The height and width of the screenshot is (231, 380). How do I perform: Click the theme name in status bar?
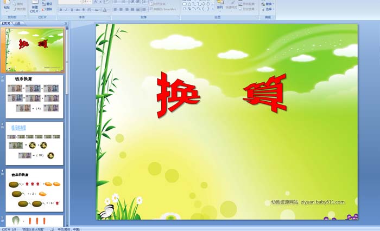click(x=33, y=229)
